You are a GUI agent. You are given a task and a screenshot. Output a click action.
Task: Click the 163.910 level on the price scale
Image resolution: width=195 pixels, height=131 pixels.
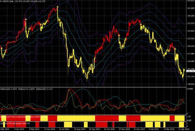(x=190, y=1)
